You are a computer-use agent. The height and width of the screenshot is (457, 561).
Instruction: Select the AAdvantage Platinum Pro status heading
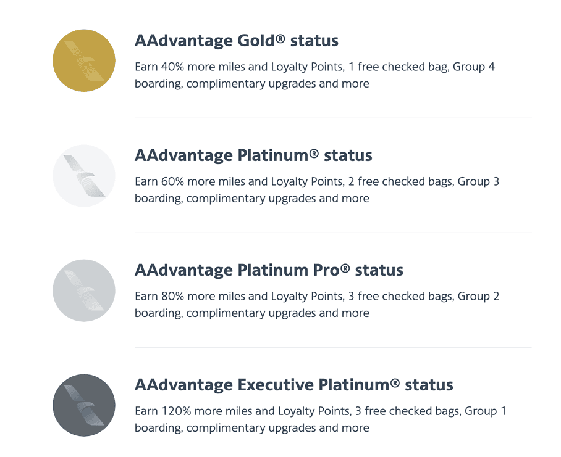coord(269,270)
